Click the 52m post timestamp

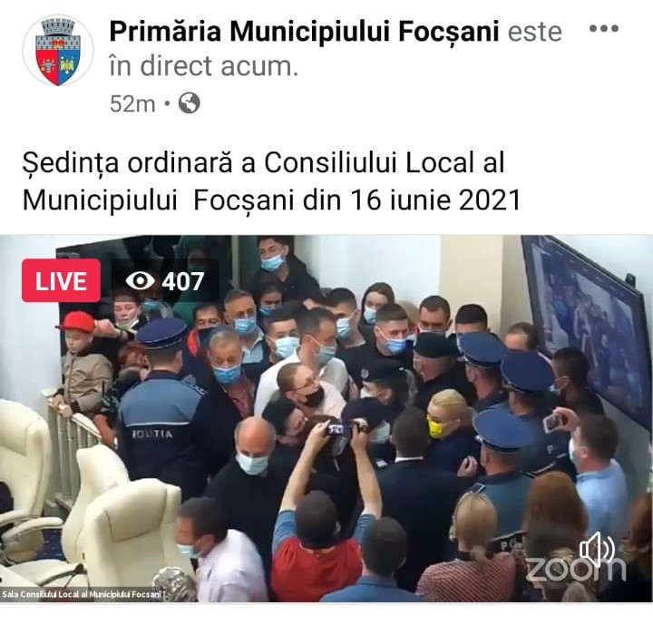132,103
